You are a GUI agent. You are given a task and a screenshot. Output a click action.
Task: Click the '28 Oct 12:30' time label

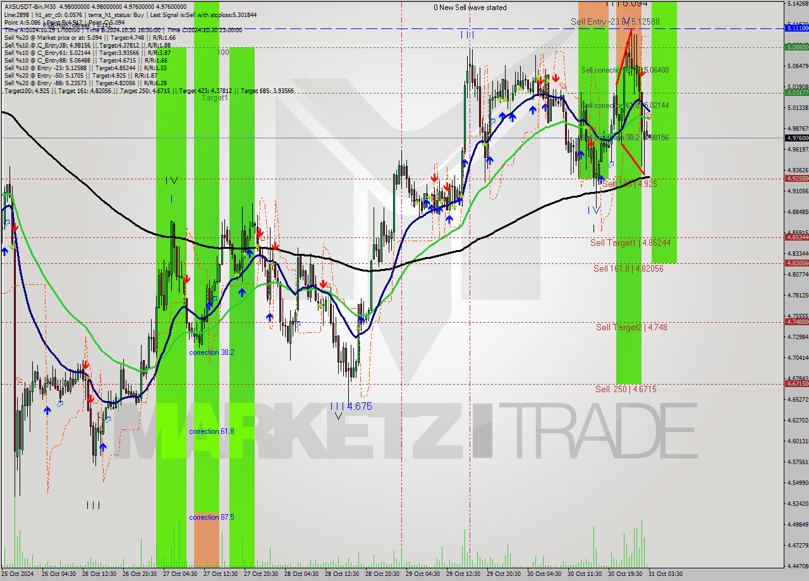tap(343, 574)
